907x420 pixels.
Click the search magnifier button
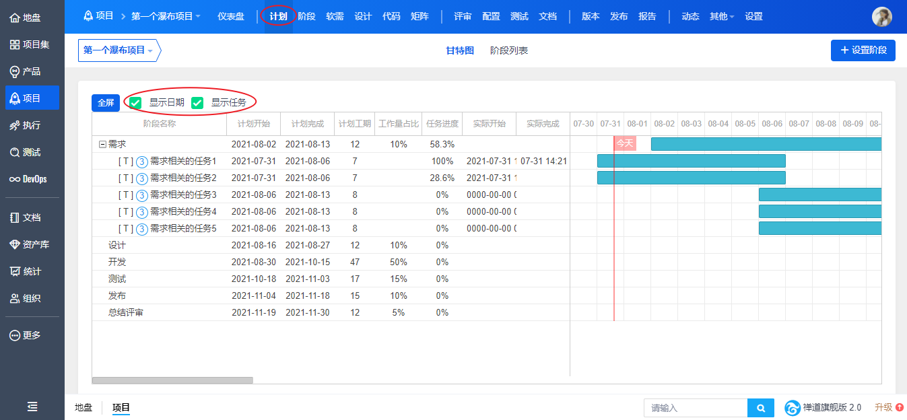pos(760,408)
